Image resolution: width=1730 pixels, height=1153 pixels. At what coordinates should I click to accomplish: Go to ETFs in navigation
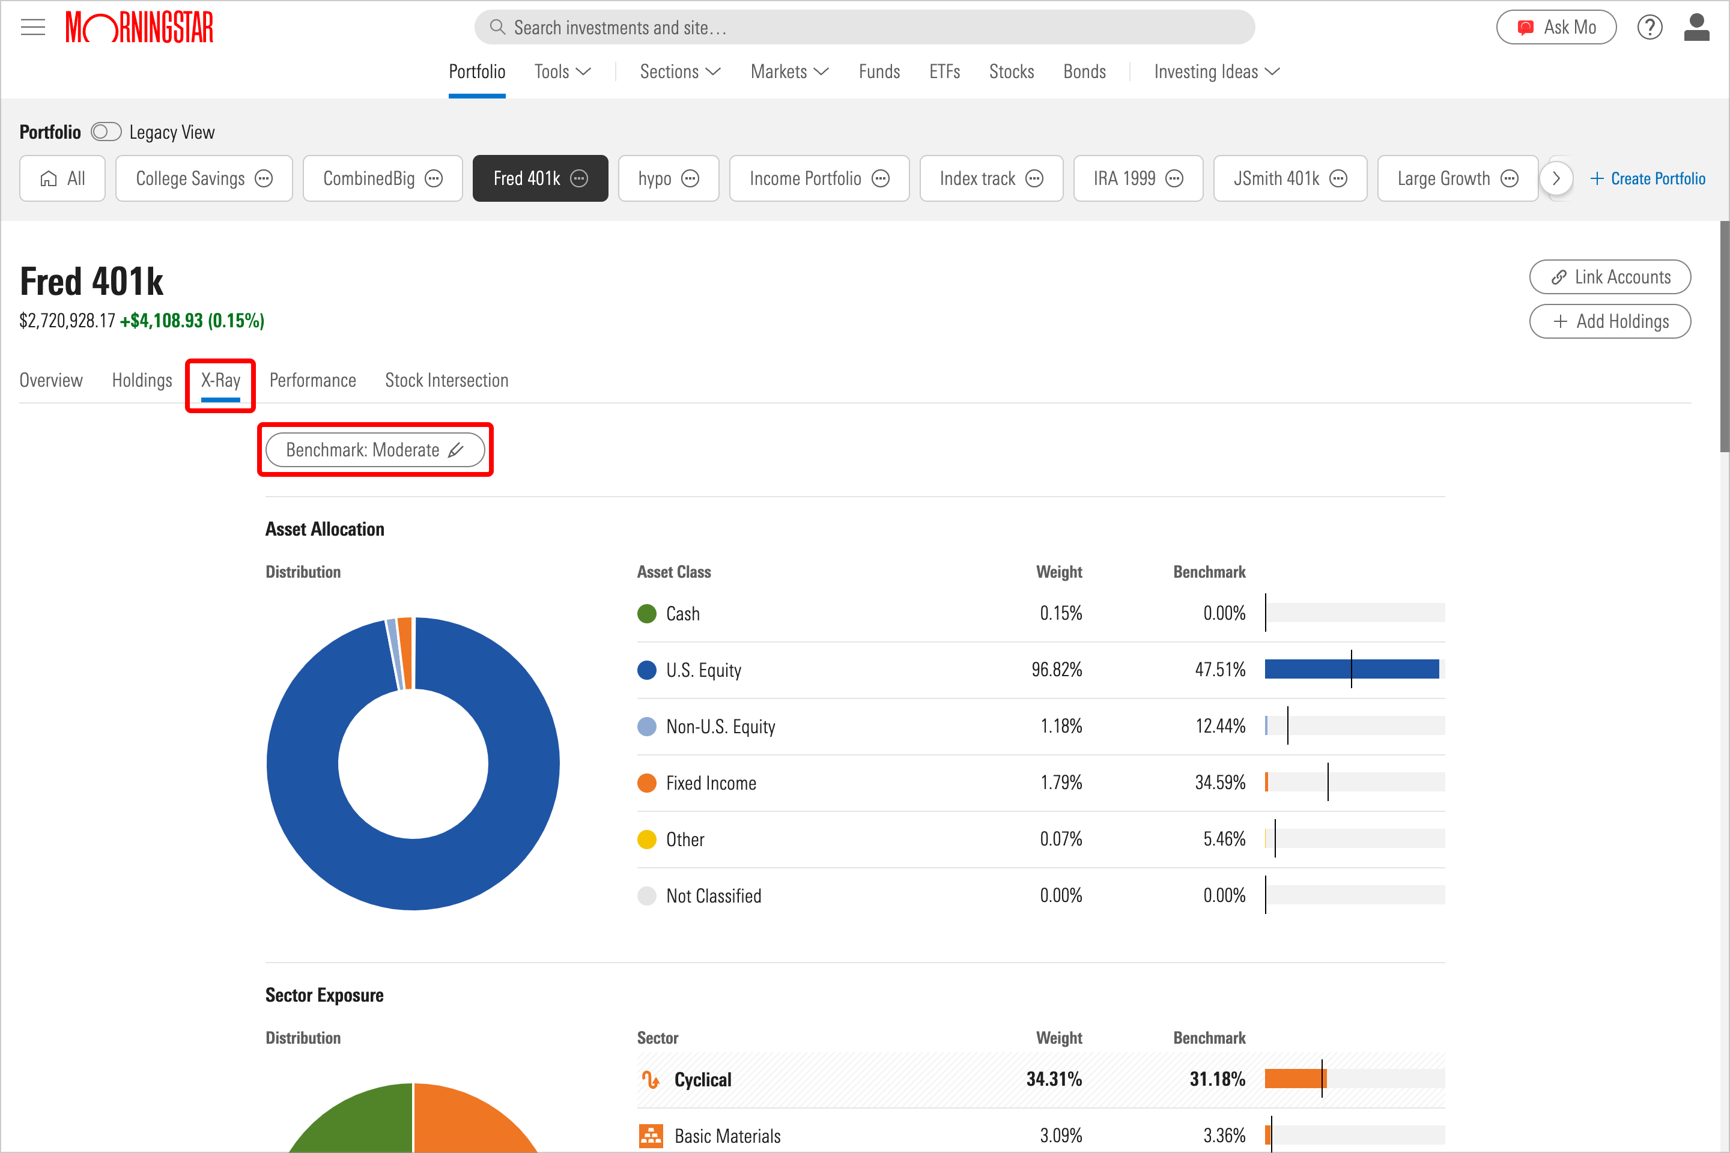pos(944,71)
